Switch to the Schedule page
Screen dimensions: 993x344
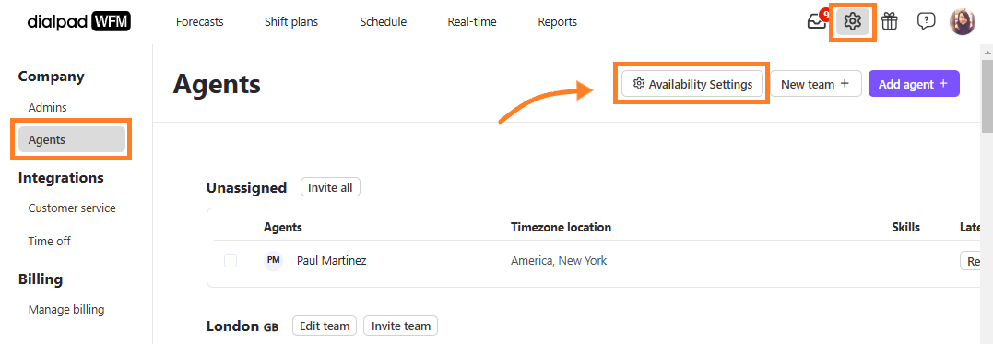tap(384, 21)
